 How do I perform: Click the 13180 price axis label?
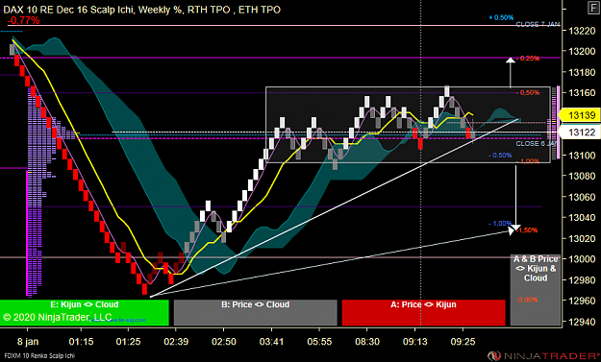[x=582, y=72]
